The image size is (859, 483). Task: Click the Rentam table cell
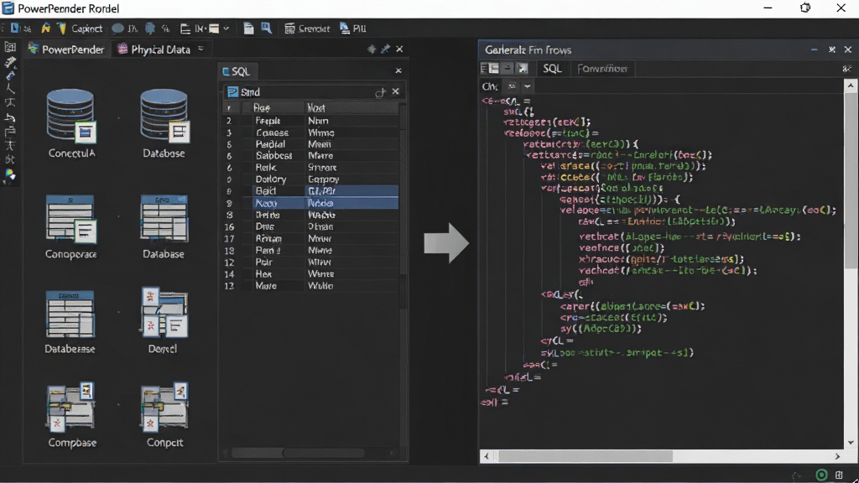point(268,238)
